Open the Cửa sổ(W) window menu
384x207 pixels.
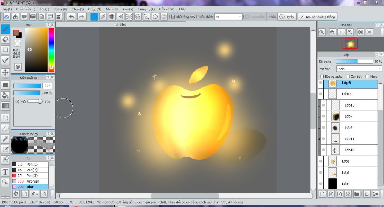pos(167,9)
